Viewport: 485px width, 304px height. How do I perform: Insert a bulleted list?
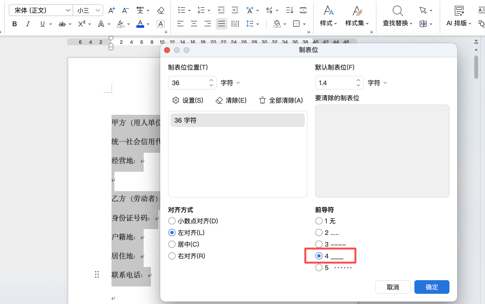[x=182, y=10]
